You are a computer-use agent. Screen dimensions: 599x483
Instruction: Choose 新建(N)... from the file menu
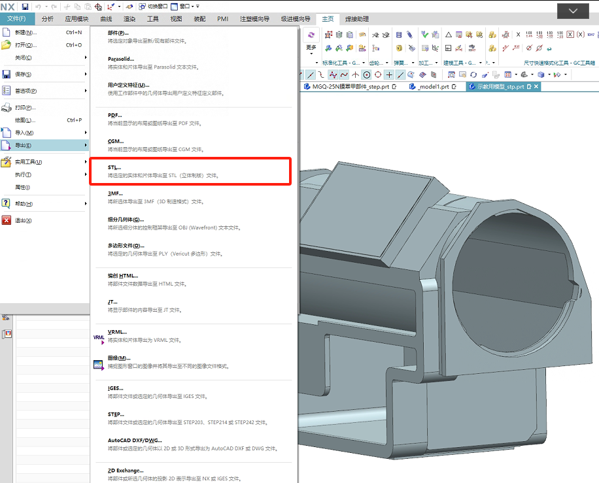tap(44, 33)
